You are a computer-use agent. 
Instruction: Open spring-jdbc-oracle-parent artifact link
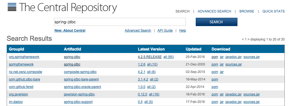(82, 87)
